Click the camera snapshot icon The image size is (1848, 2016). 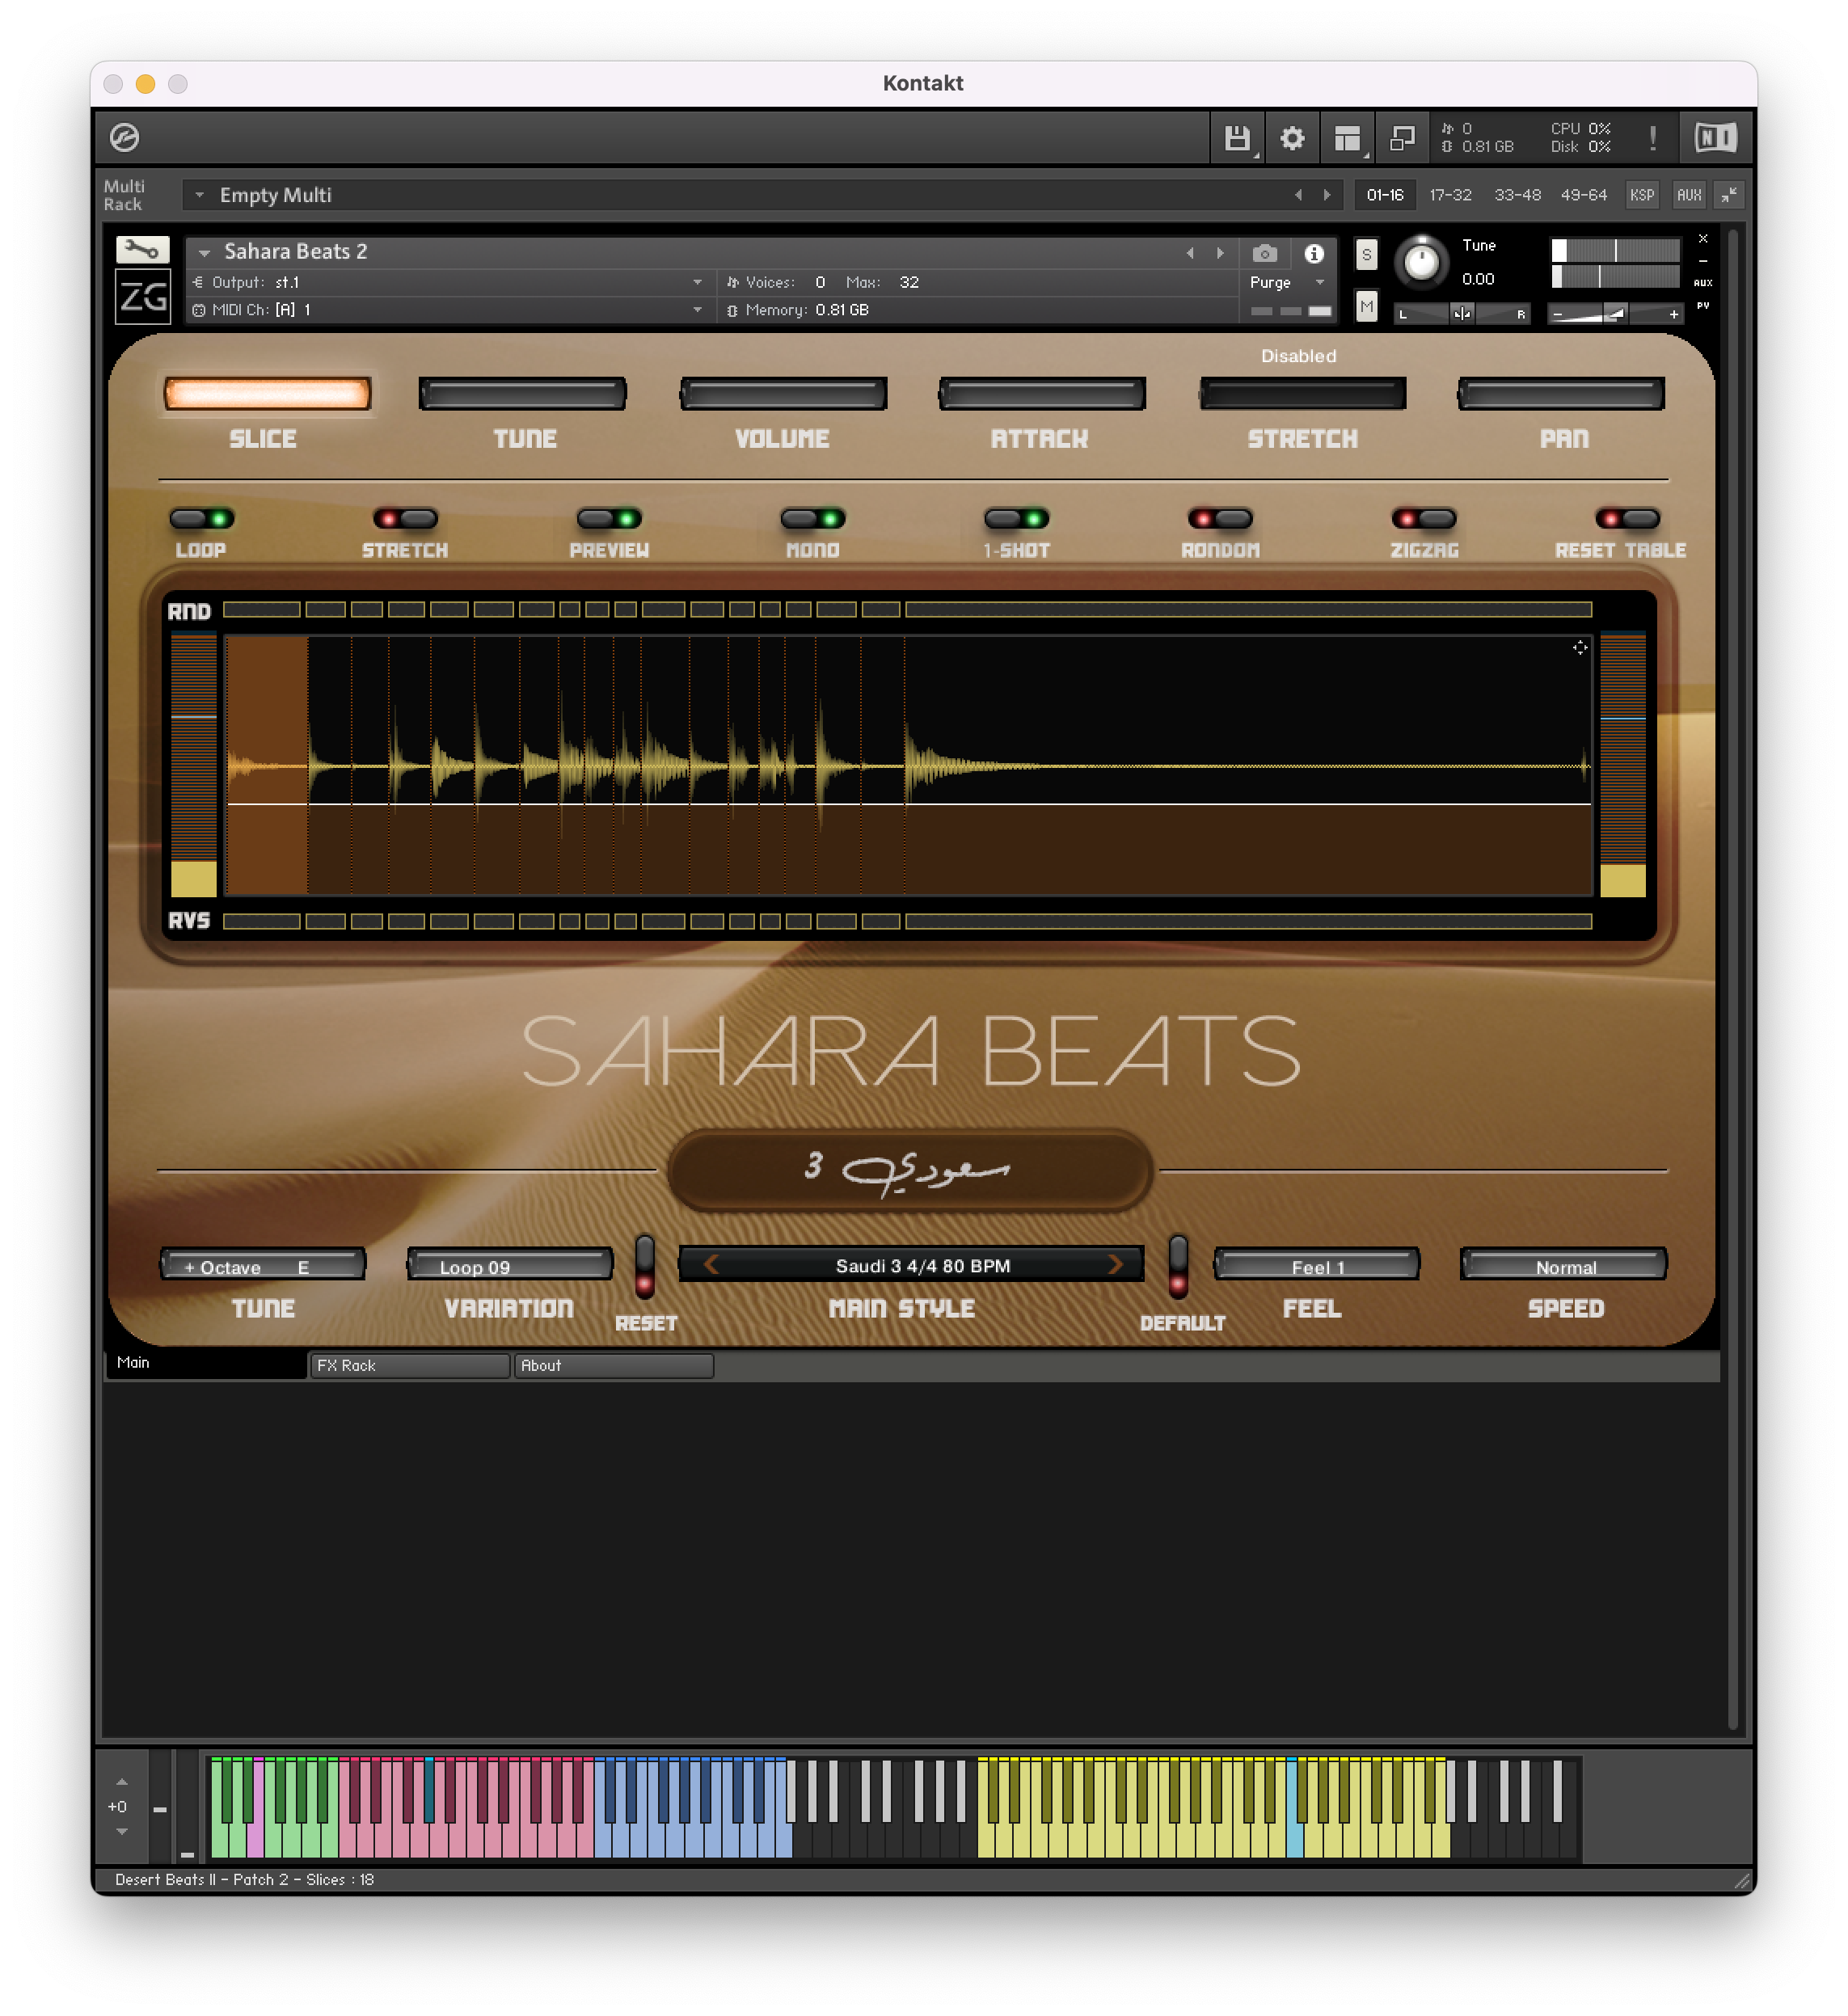pos(1264,254)
